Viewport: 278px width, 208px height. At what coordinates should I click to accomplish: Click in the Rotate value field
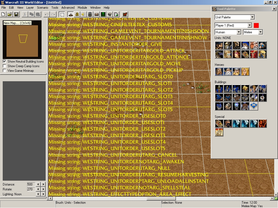31,189
